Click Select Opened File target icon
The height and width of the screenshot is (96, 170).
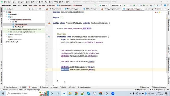pos(29,9)
